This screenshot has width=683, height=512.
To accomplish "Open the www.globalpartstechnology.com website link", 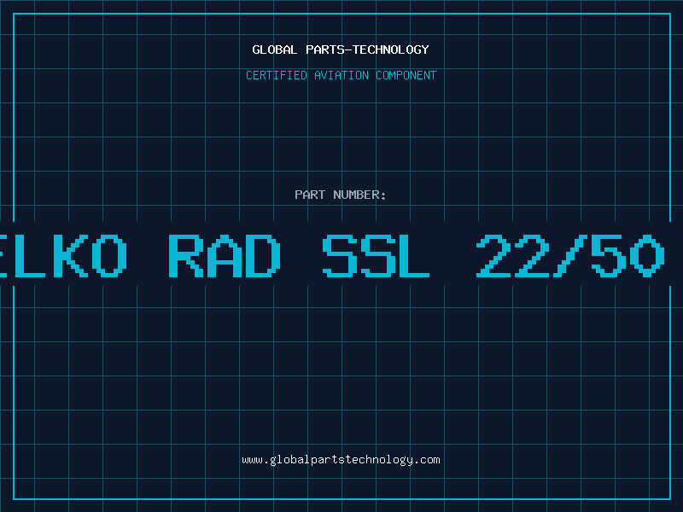I will 341,460.
